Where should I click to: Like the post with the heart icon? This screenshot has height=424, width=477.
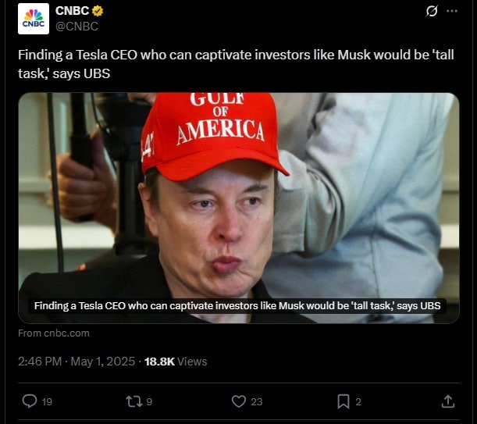(x=239, y=401)
